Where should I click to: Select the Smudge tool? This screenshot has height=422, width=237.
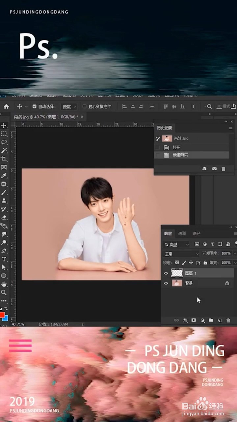pos(4,234)
